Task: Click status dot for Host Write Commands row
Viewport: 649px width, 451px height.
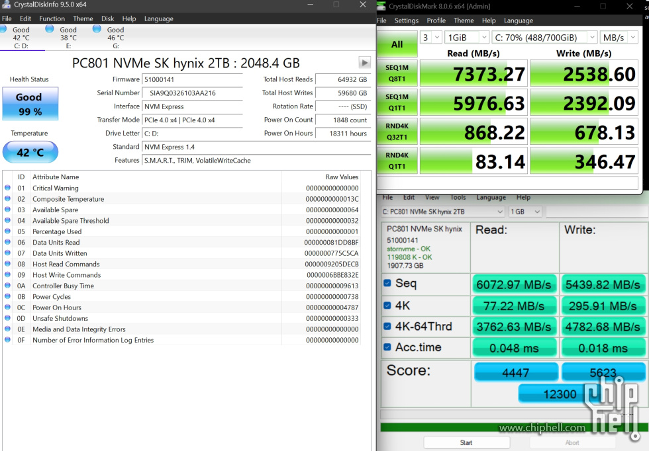Action: coord(7,274)
